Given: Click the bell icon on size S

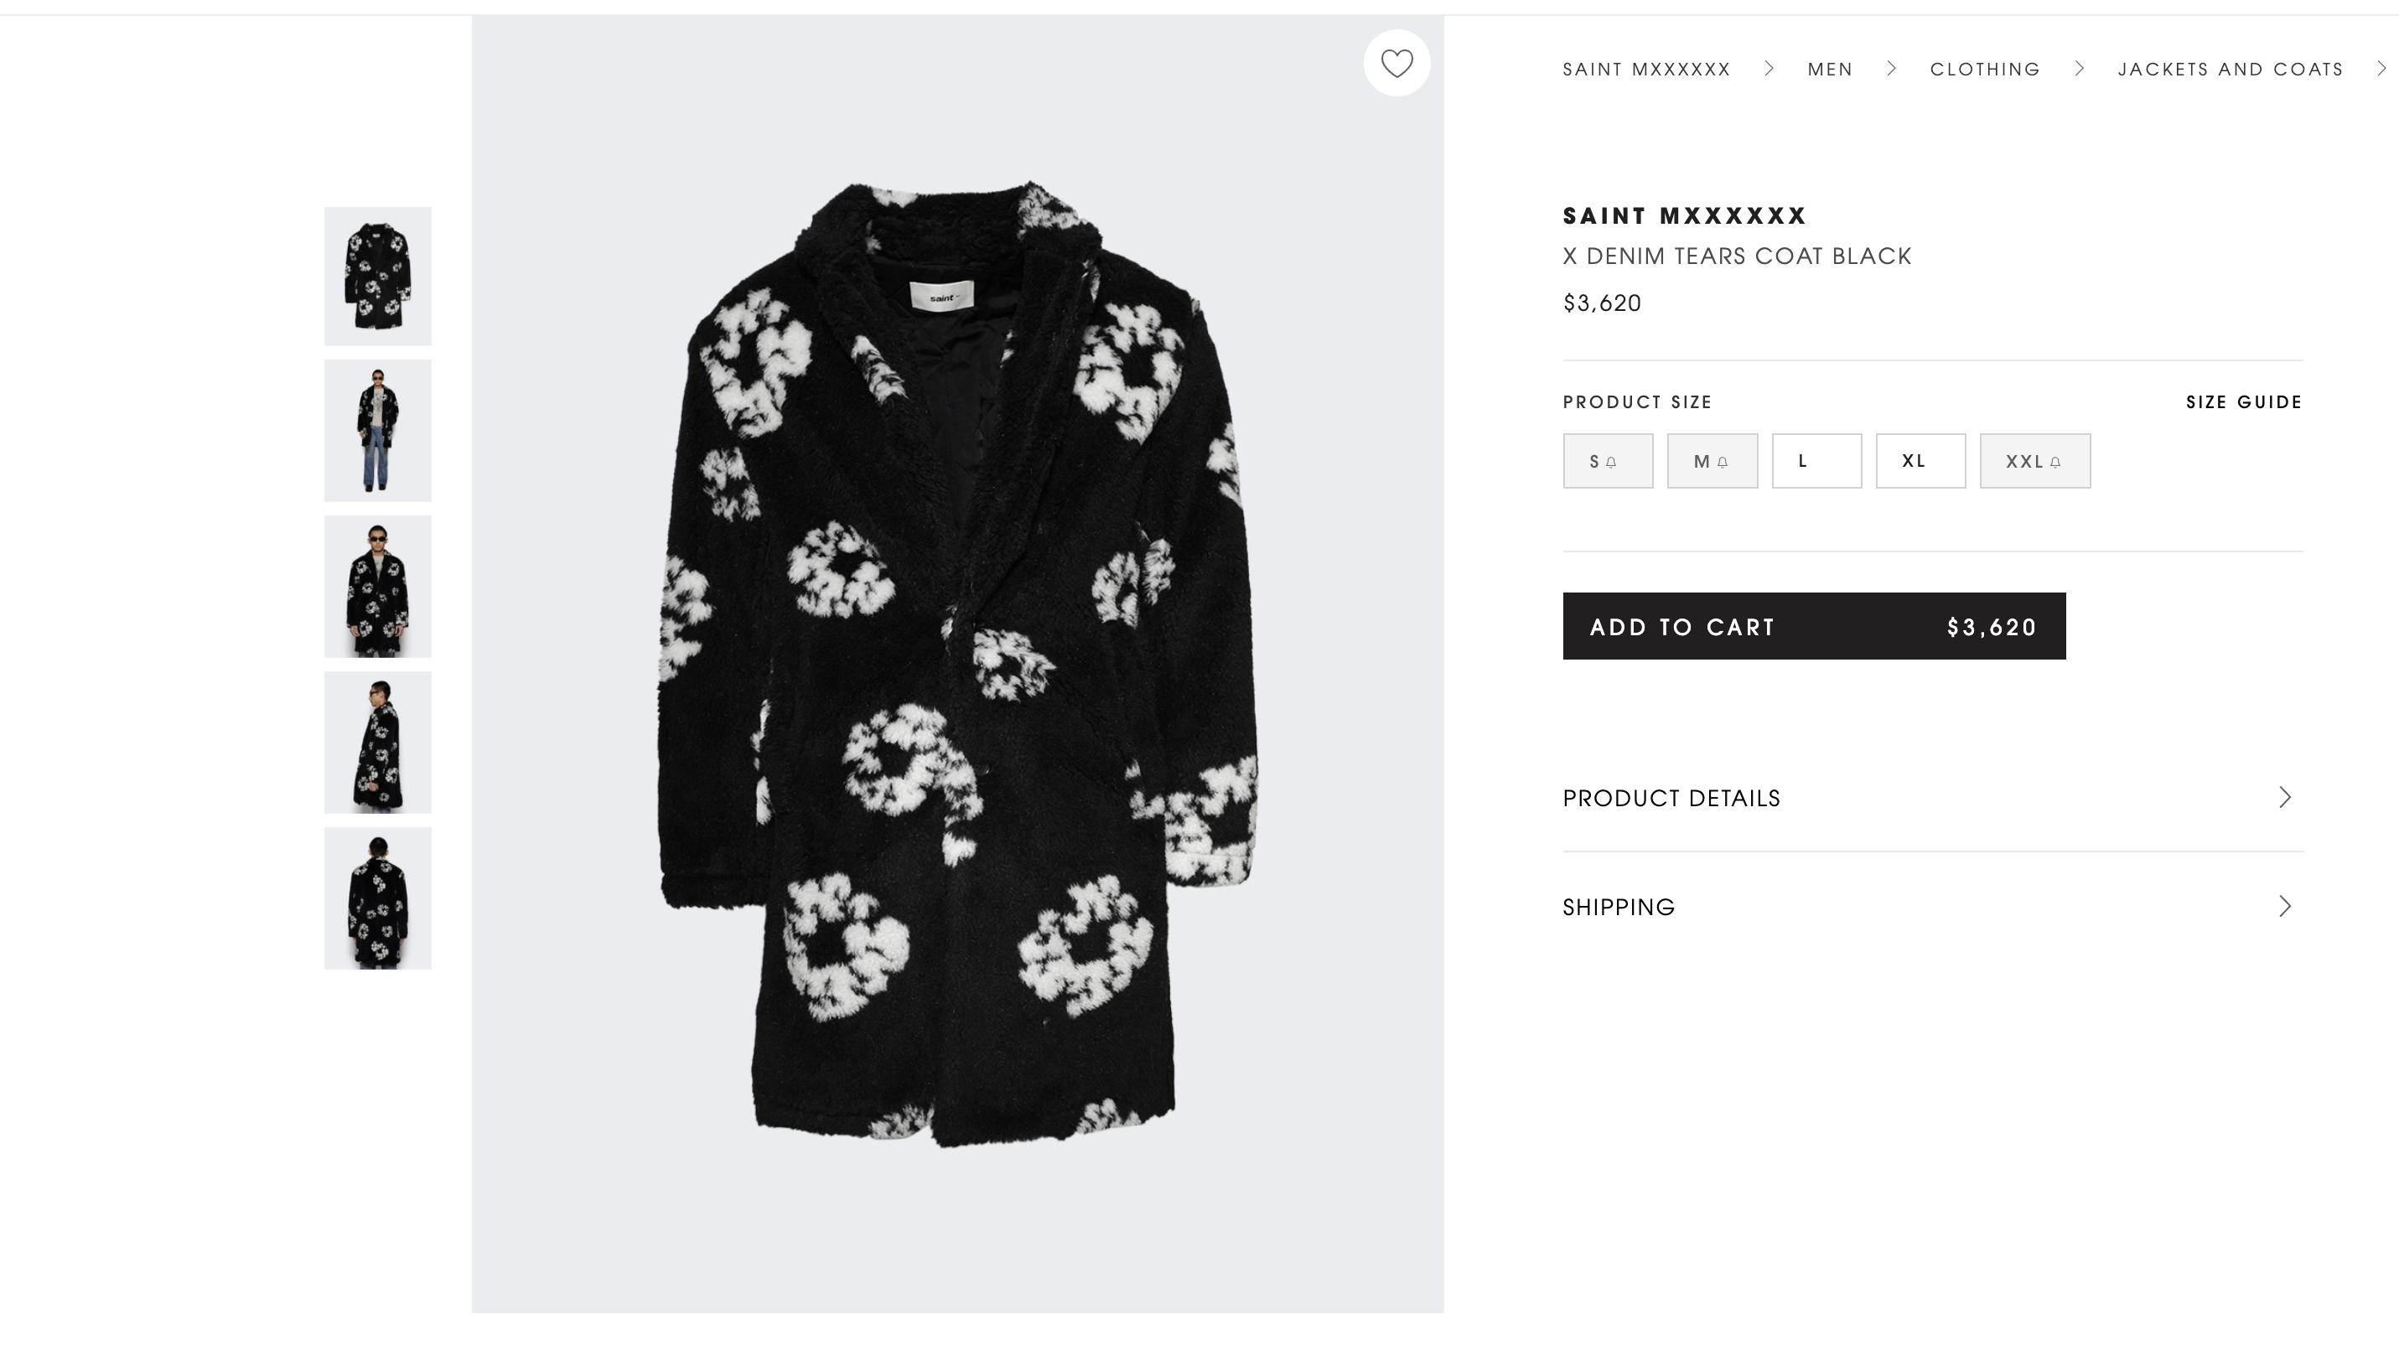Looking at the screenshot, I should coord(1611,462).
